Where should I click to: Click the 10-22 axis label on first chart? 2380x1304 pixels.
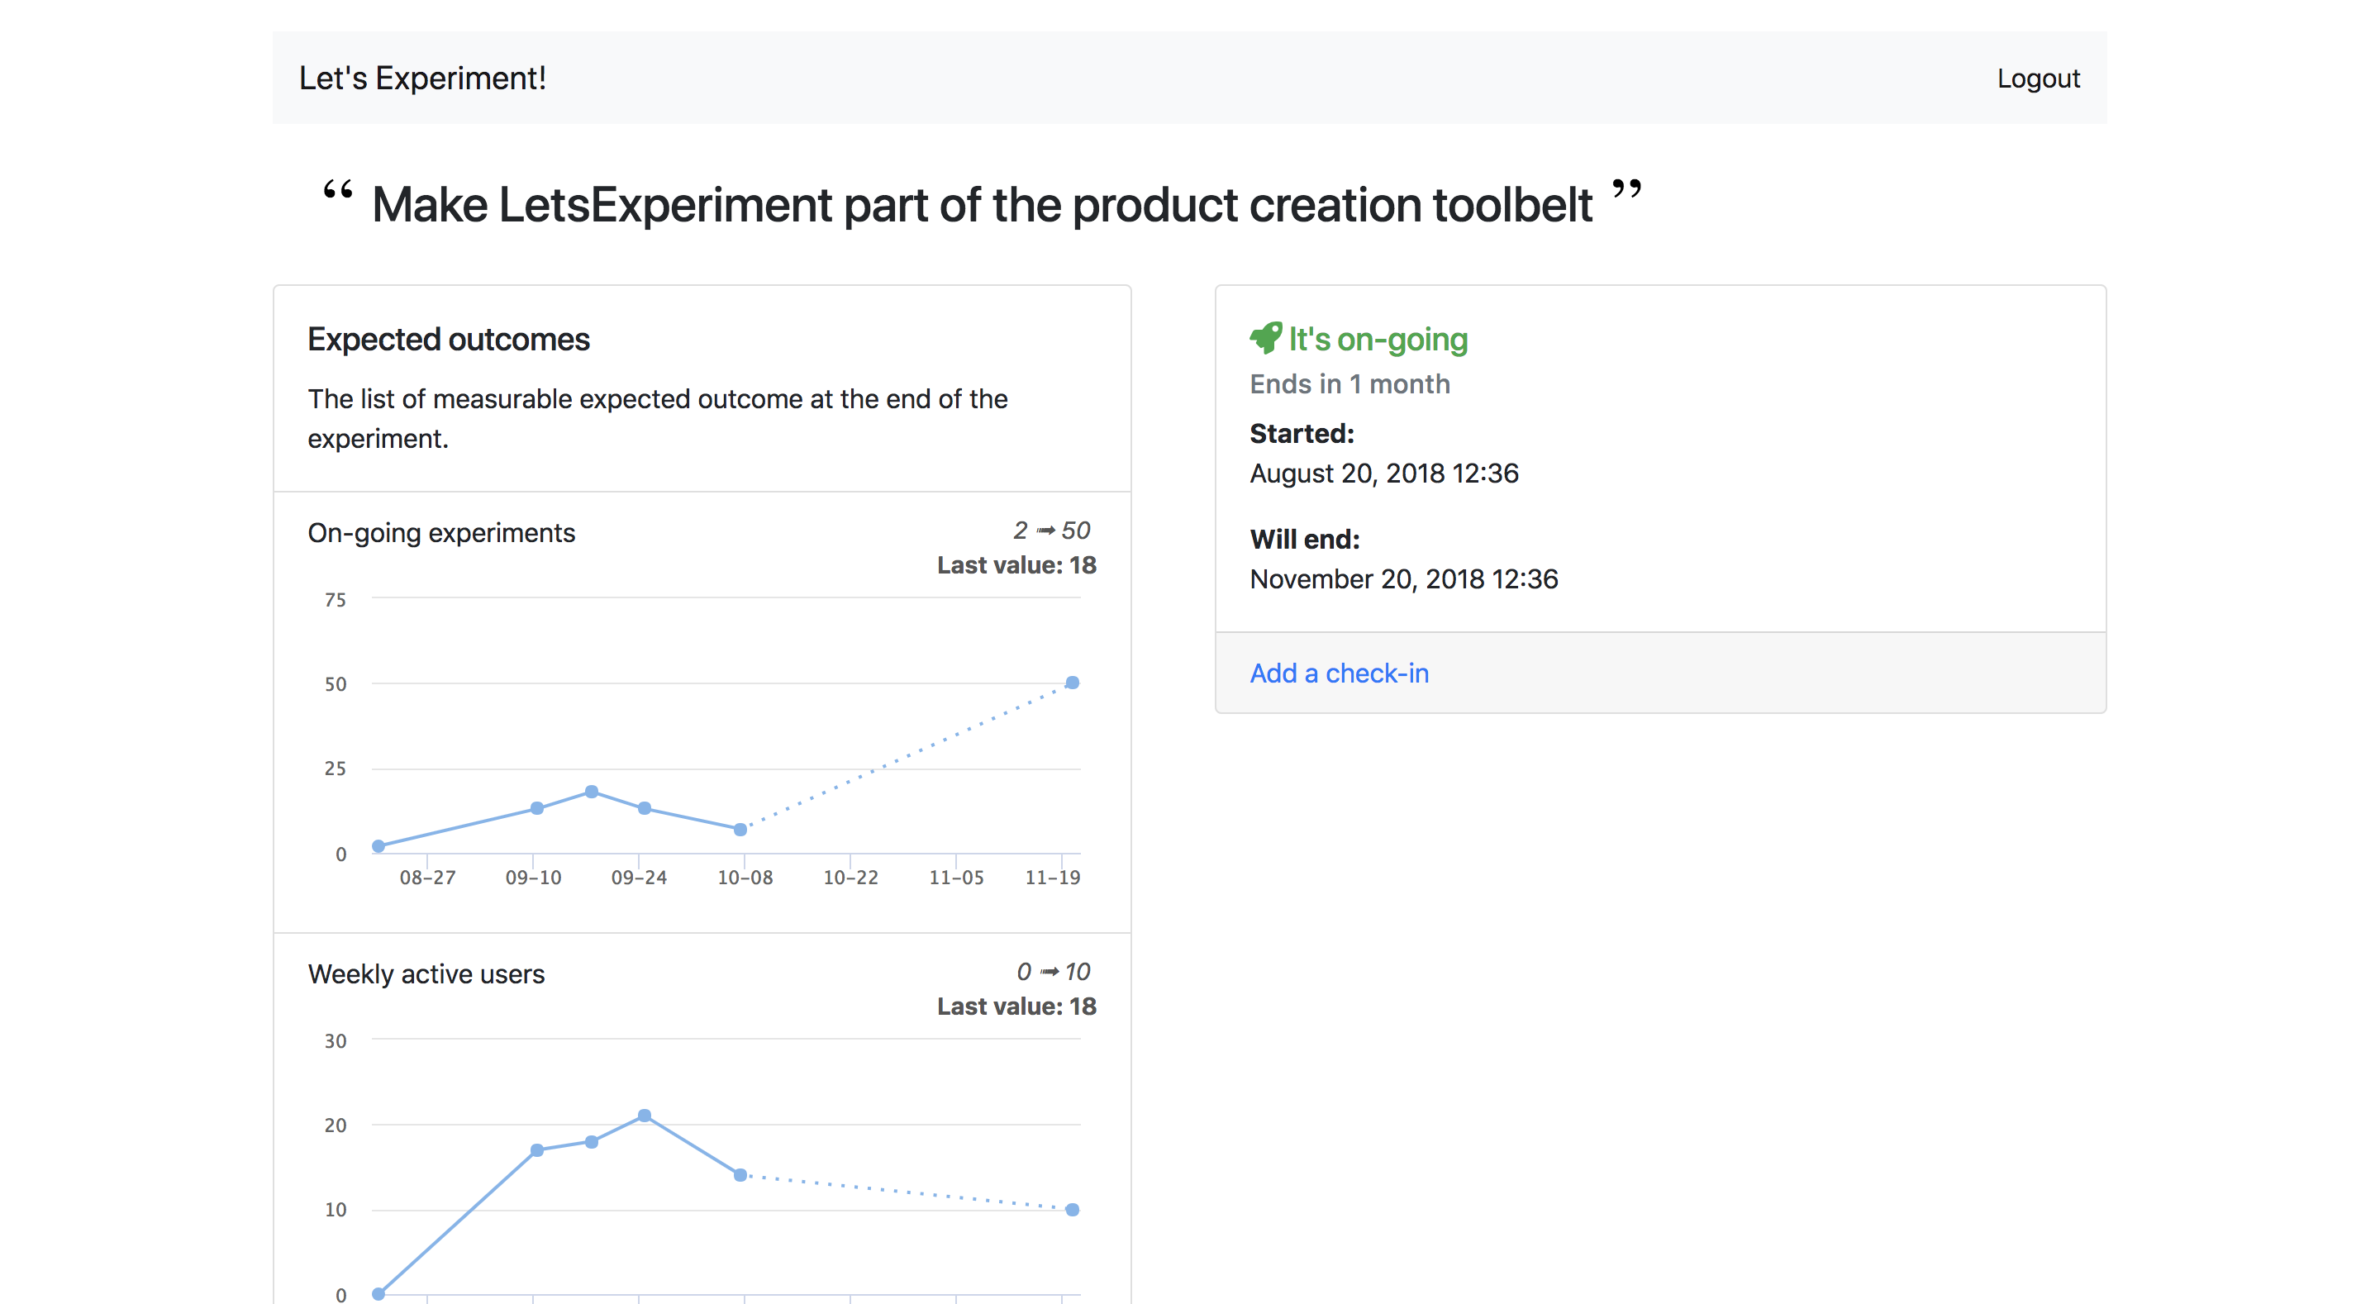click(x=850, y=877)
